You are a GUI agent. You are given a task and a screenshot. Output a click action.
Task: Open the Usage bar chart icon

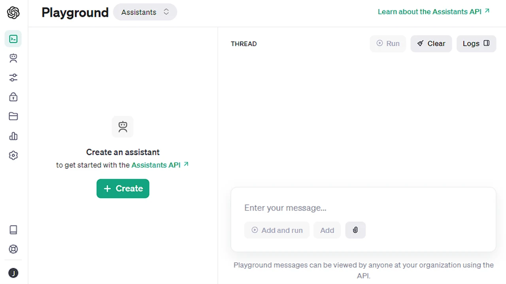point(13,136)
